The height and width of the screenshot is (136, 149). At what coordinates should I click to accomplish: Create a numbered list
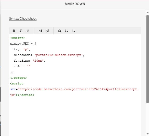click(74, 31)
